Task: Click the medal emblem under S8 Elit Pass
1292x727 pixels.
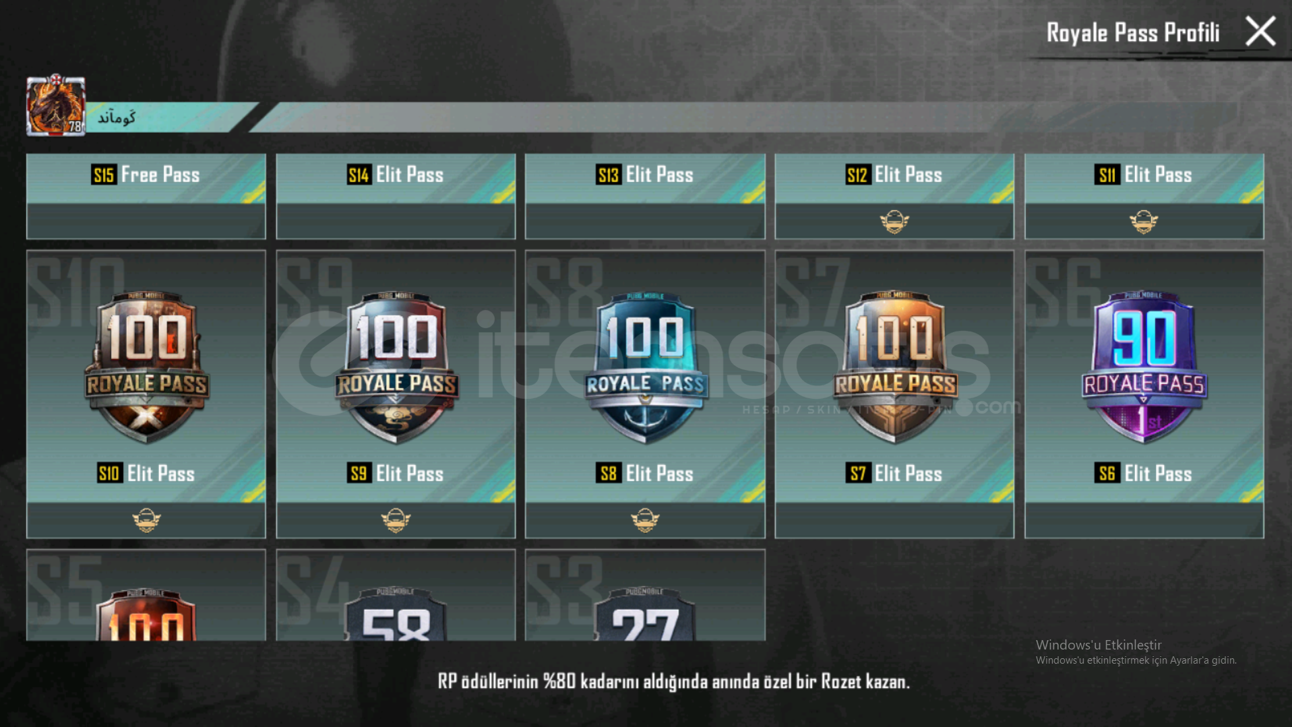Action: [645, 520]
